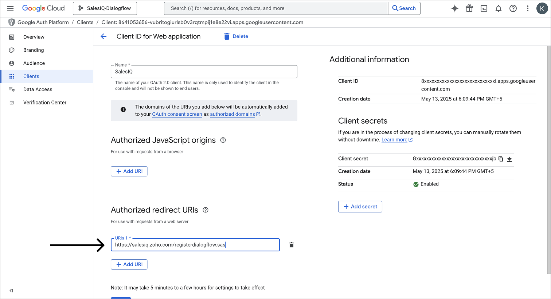Click the Add secret button
Viewport: 551px width, 299px height.
point(360,207)
